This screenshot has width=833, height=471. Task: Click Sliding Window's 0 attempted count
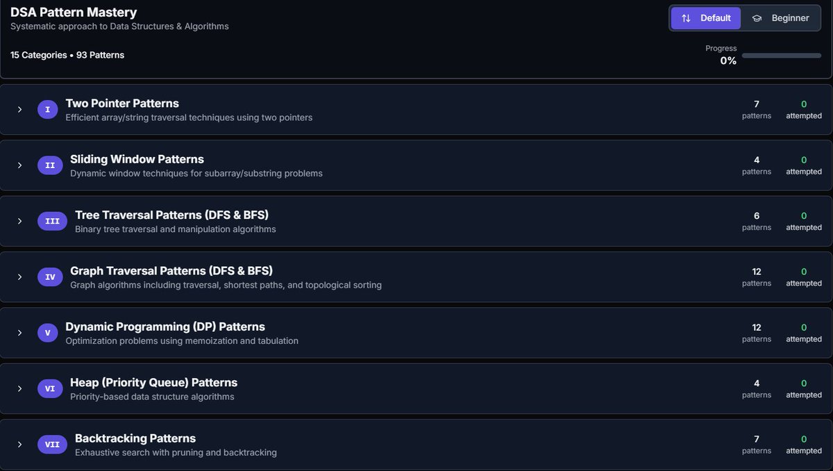point(804,165)
